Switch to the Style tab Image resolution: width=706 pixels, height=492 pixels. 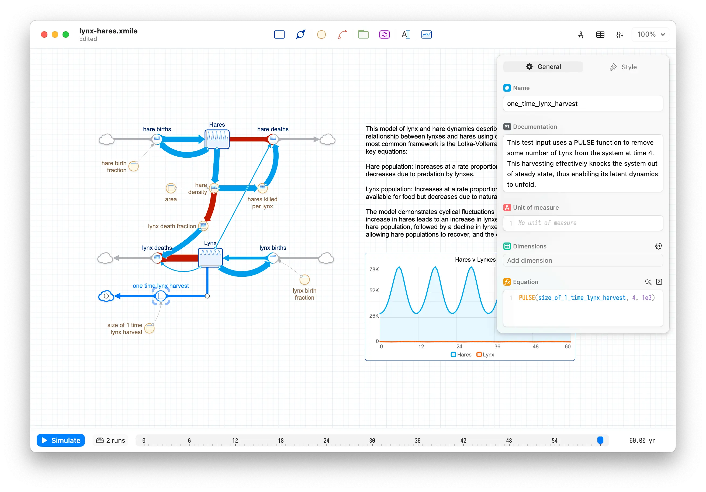point(624,67)
